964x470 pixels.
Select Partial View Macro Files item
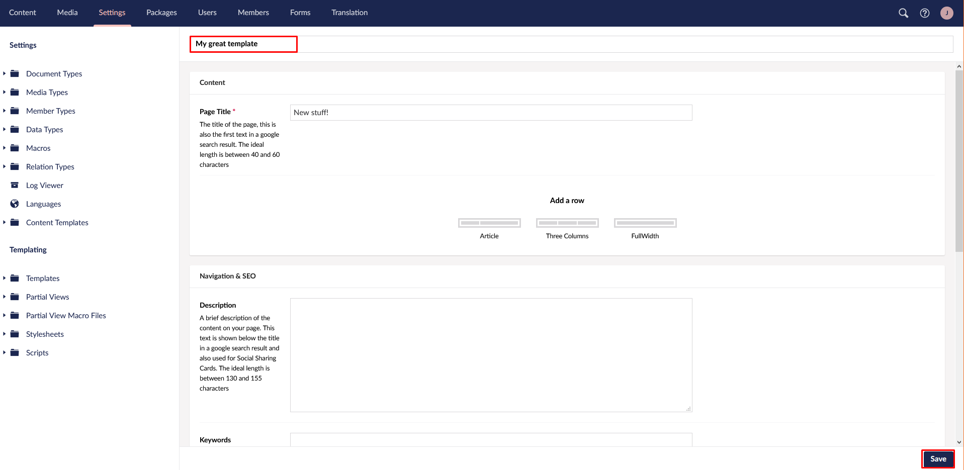[66, 316]
